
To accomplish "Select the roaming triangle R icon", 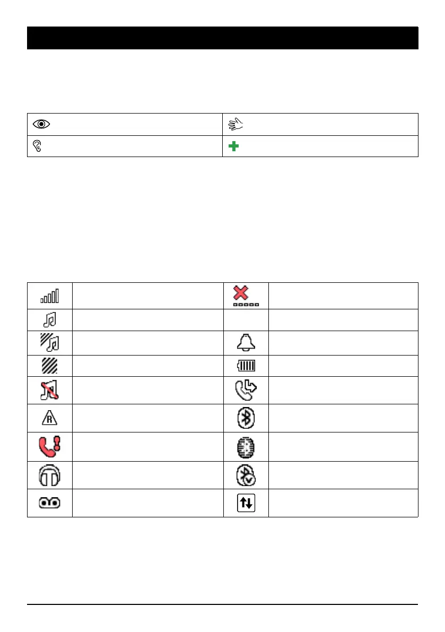I will pos(50,415).
